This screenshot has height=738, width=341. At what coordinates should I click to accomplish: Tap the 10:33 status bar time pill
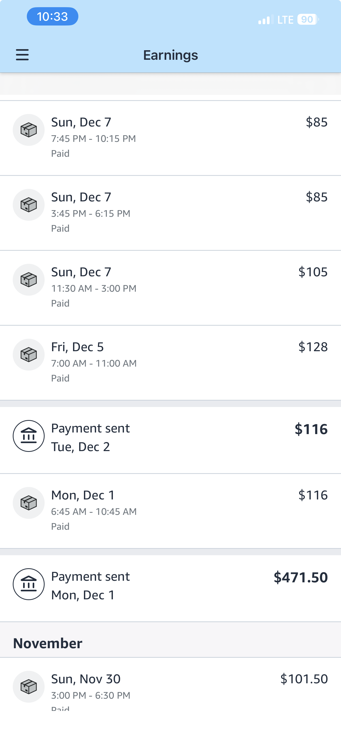[52, 16]
